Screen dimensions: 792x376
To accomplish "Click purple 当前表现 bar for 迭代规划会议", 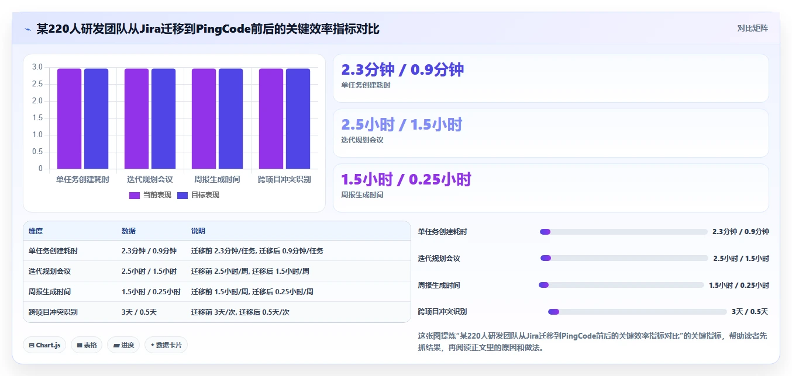I will point(136,119).
